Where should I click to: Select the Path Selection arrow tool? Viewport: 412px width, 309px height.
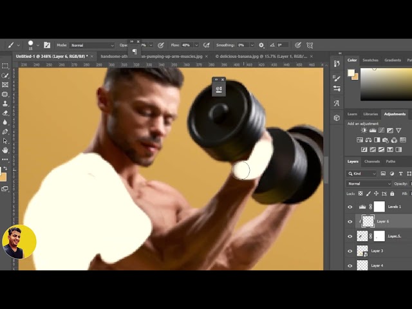tap(5, 141)
